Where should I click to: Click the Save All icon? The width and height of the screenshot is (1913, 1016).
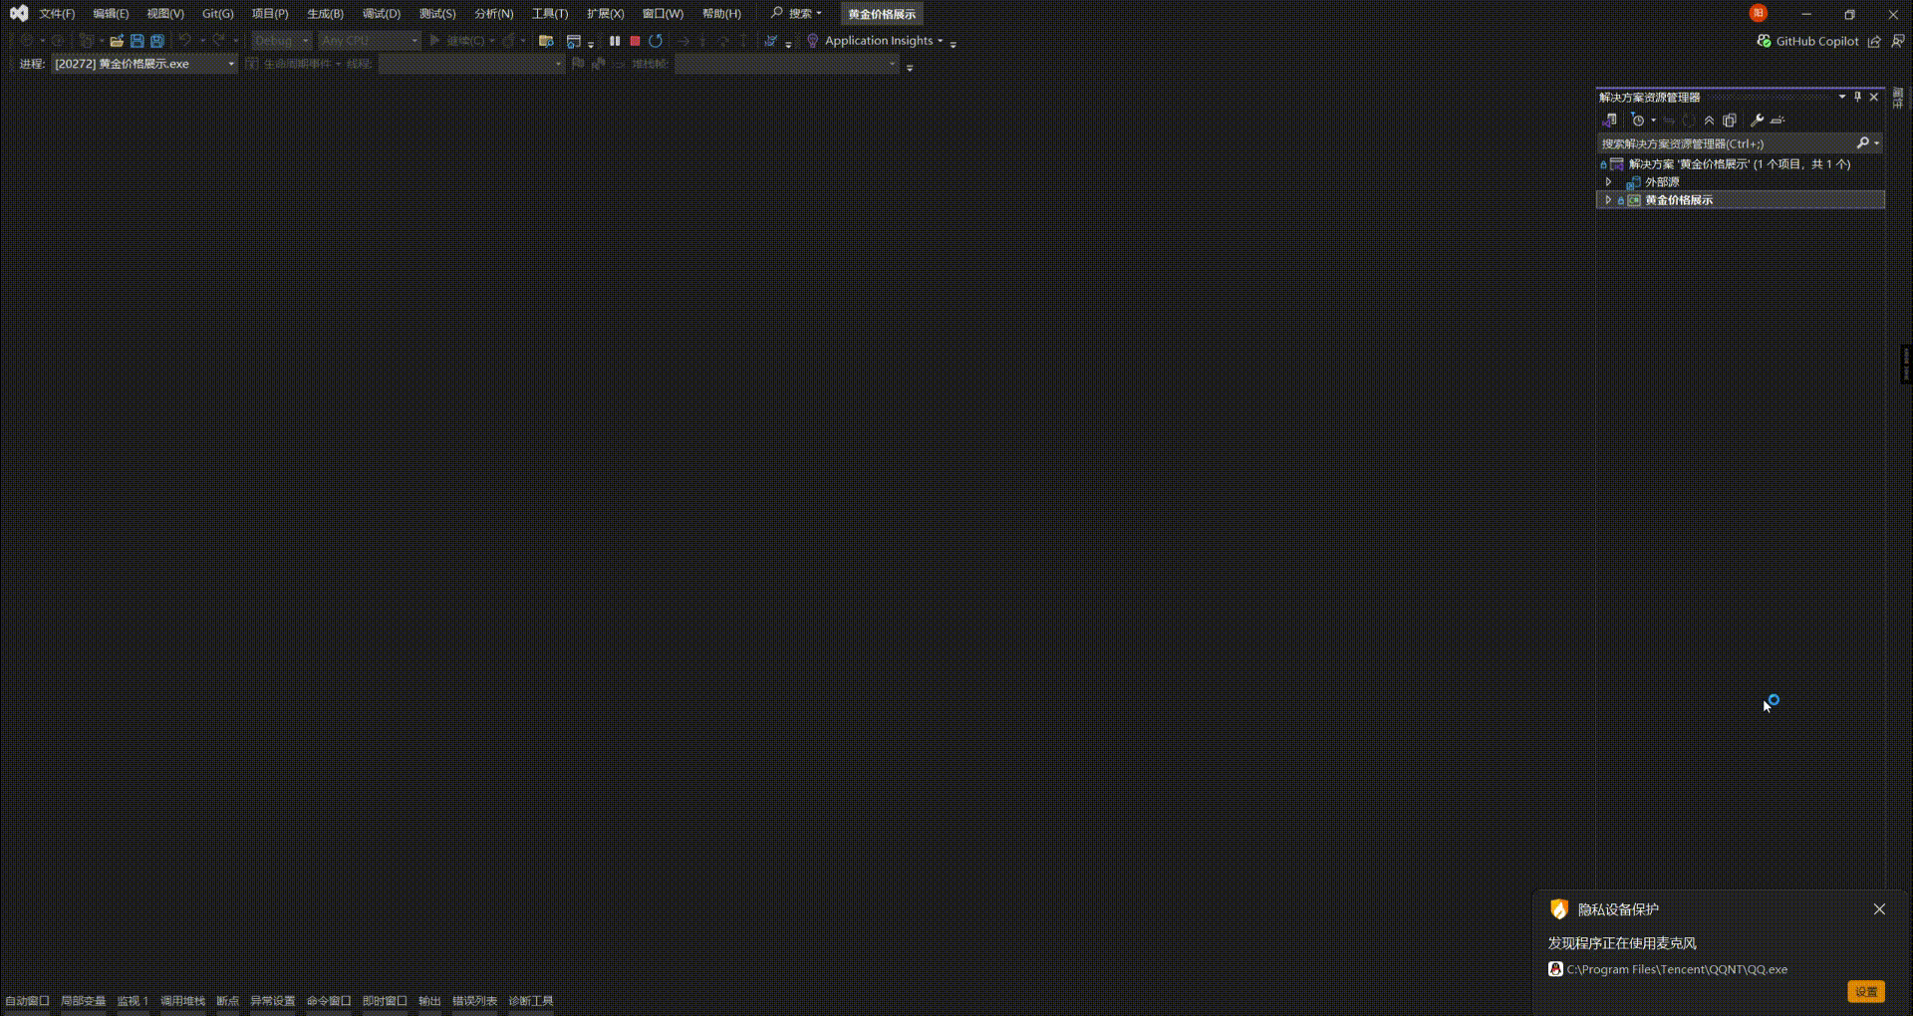point(155,41)
